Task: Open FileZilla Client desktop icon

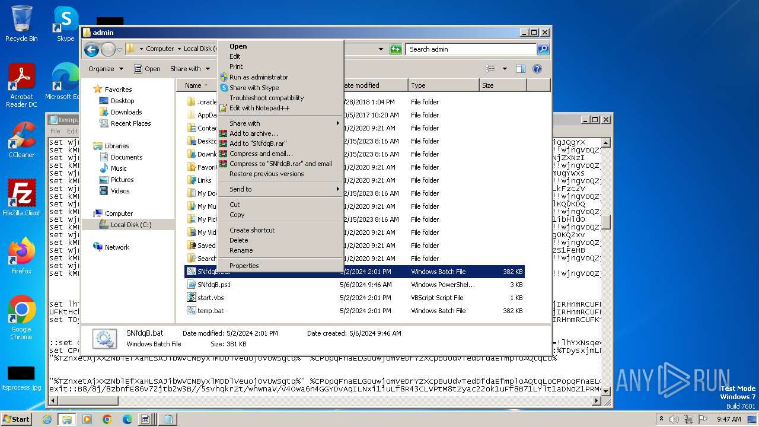Action: click(x=21, y=198)
